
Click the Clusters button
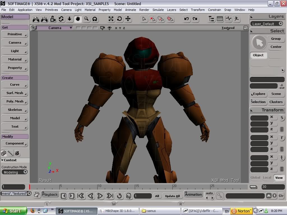click(x=276, y=102)
